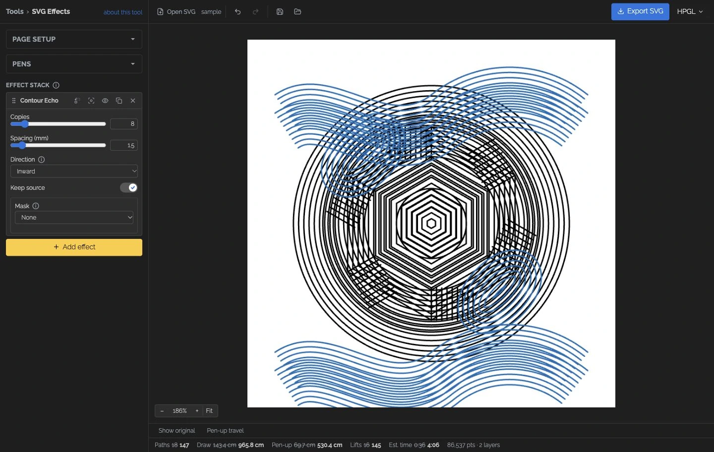Zoom in the canvas with plus
The image size is (714, 452).
(197, 411)
